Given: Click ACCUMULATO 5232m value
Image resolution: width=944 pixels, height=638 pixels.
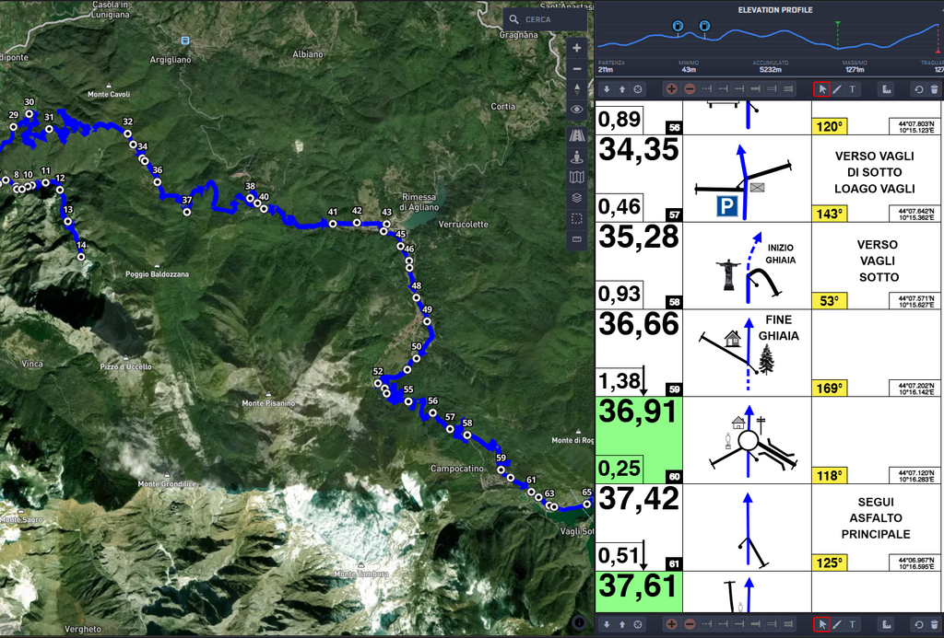Looking at the screenshot, I should (770, 70).
